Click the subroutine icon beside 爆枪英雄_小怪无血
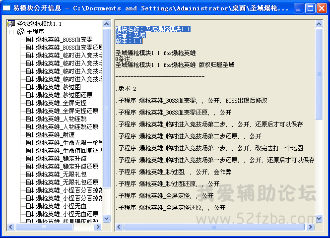 30,206
